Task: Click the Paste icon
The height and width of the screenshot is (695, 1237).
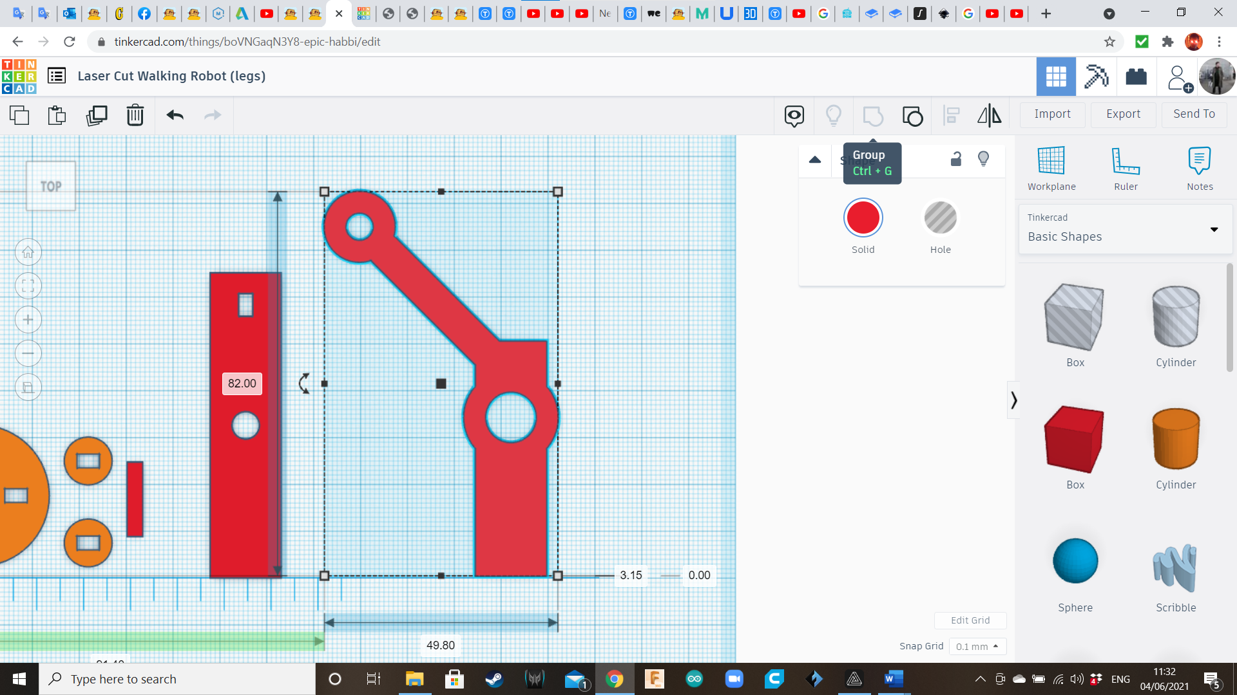Action: [x=57, y=116]
